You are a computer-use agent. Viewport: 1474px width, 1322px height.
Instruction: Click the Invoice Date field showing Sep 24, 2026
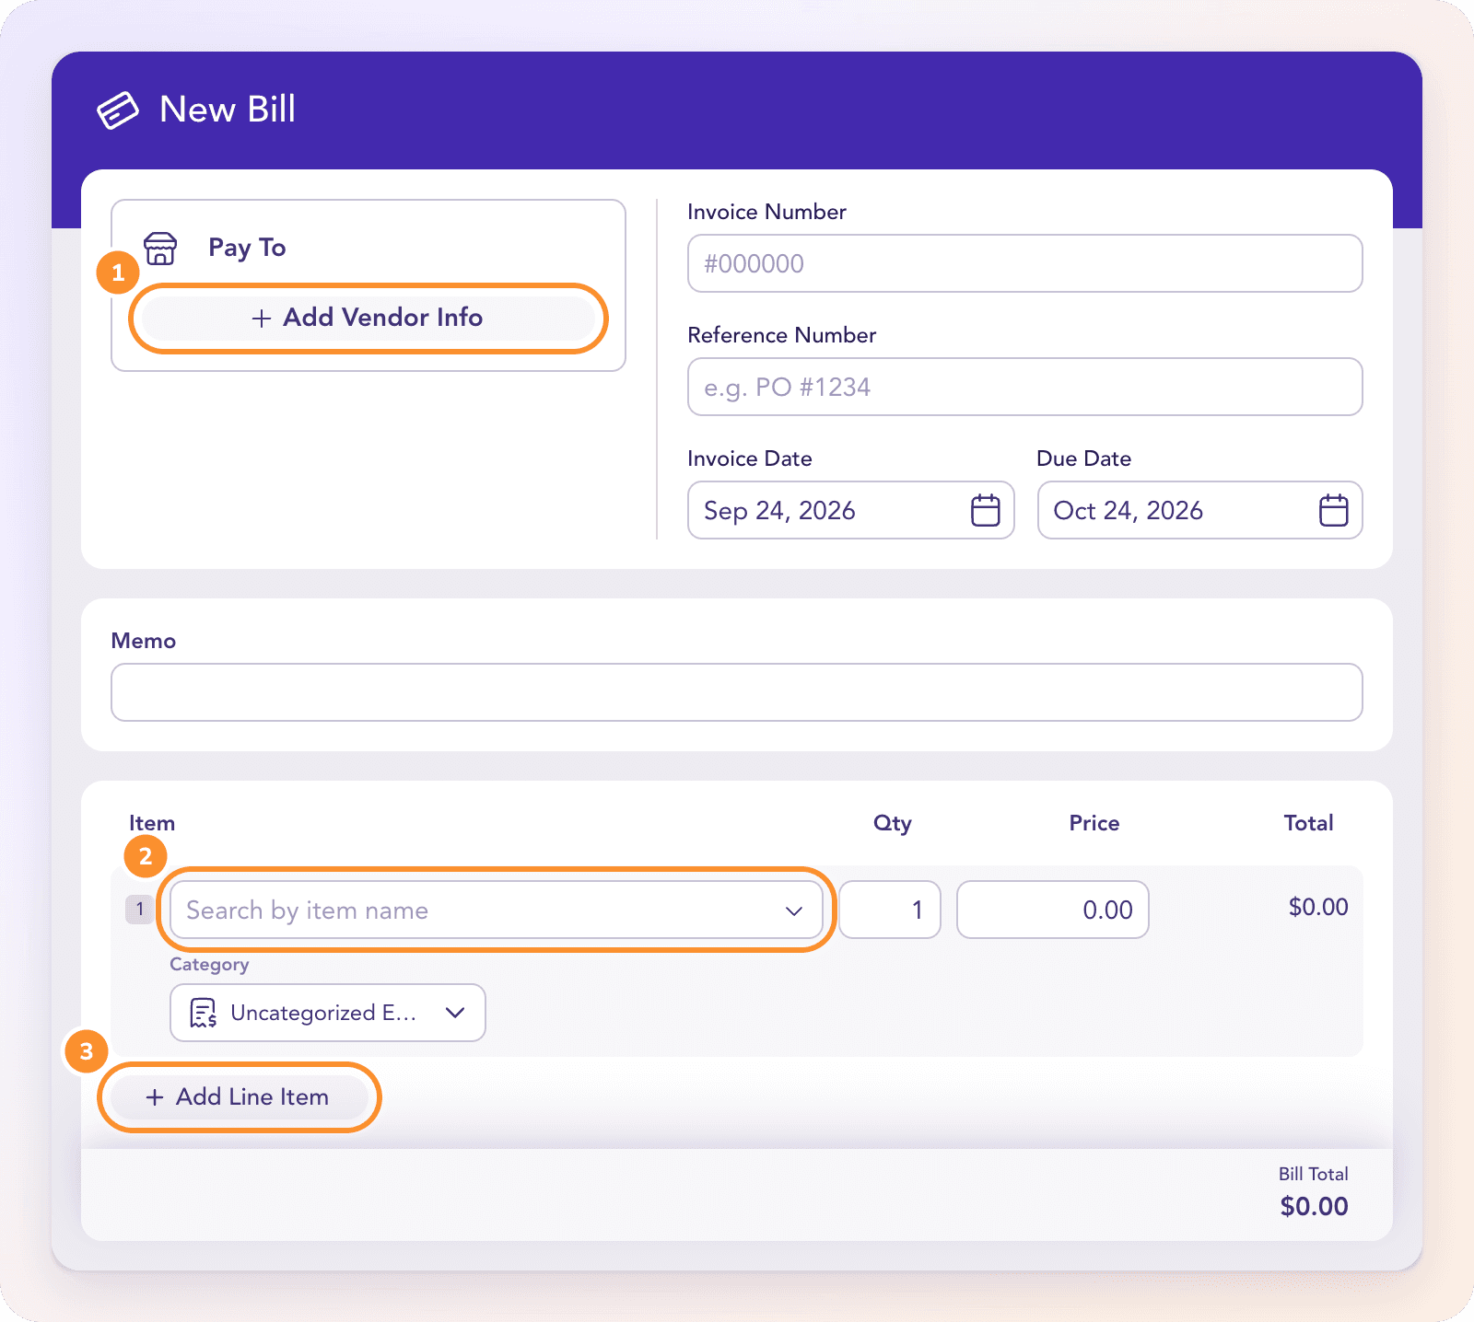coord(850,510)
